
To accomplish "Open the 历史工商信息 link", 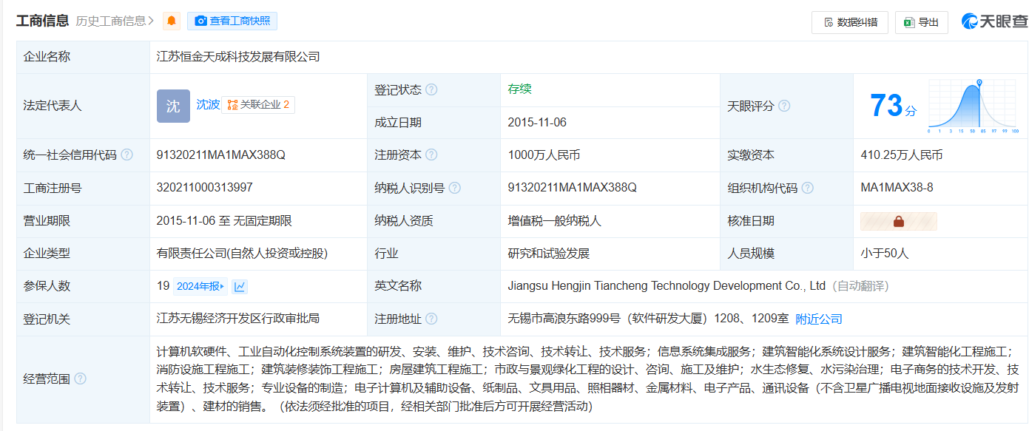I will coord(115,21).
